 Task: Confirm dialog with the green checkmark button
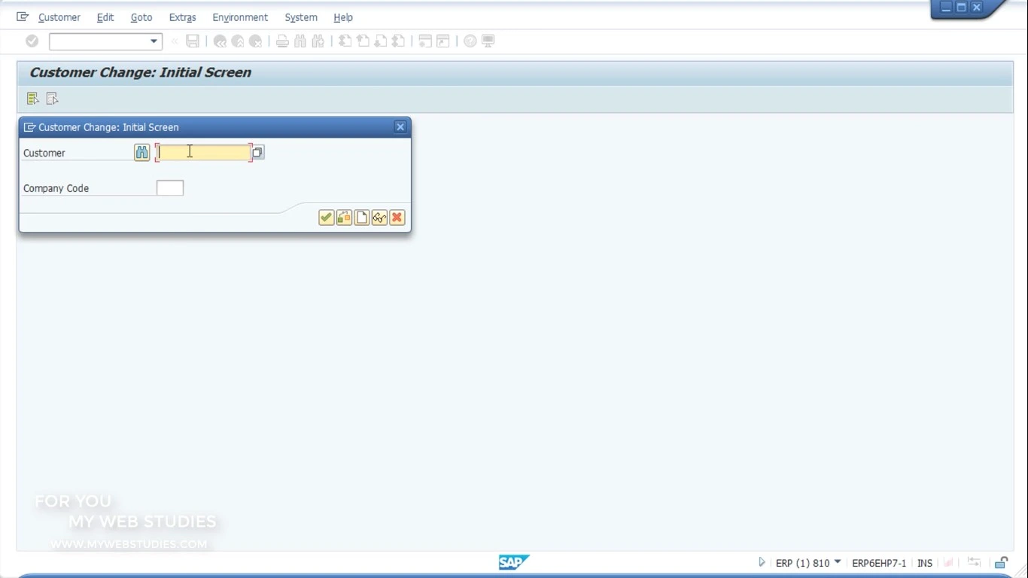(x=326, y=218)
